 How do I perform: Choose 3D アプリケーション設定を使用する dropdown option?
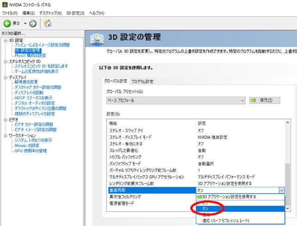pyautogui.click(x=240, y=197)
